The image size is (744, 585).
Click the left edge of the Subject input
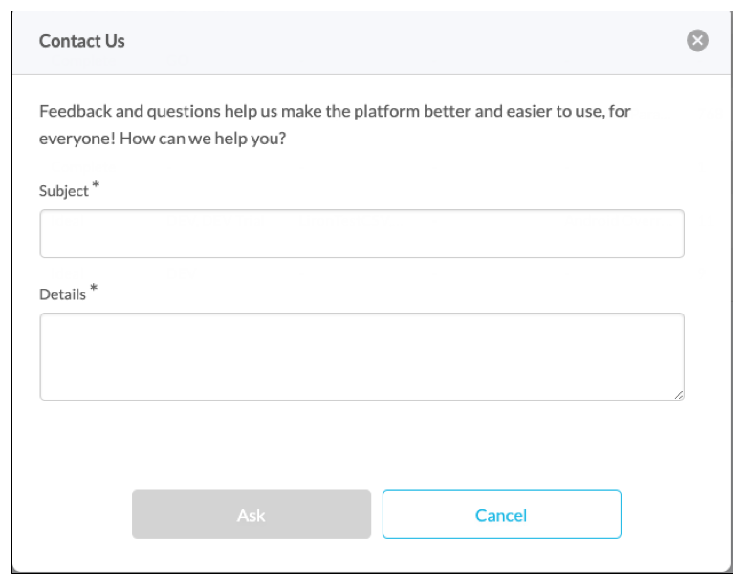(44, 234)
